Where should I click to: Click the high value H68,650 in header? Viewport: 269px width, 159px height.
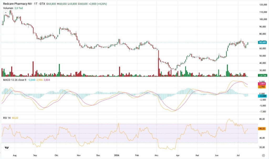[x=62, y=4]
